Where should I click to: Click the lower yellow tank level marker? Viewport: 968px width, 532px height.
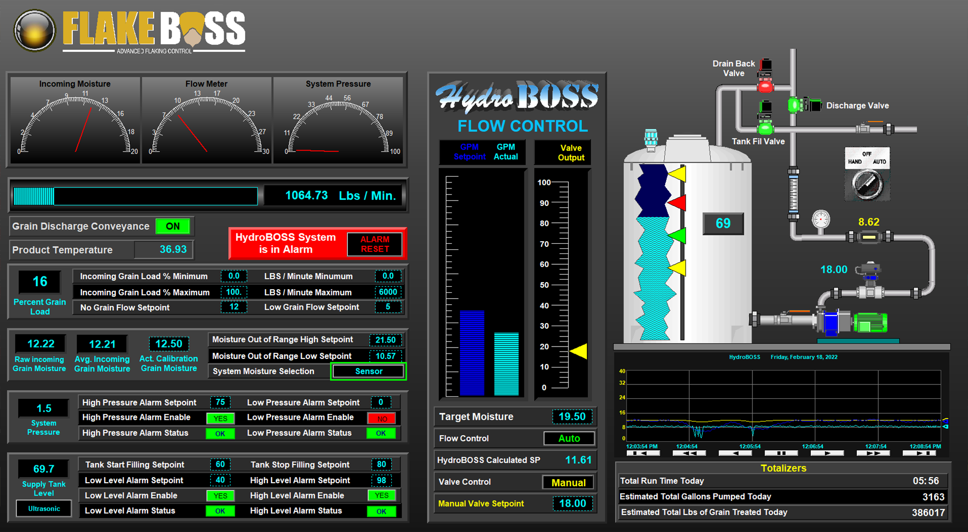(677, 268)
